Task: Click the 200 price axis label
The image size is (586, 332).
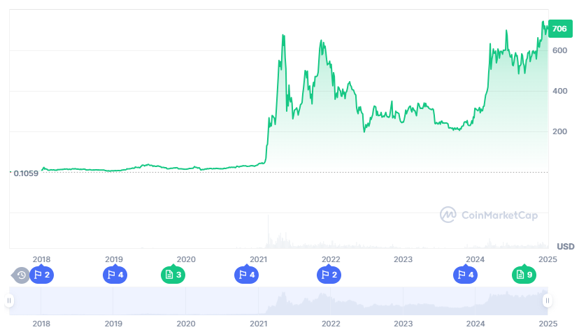Action: click(559, 132)
